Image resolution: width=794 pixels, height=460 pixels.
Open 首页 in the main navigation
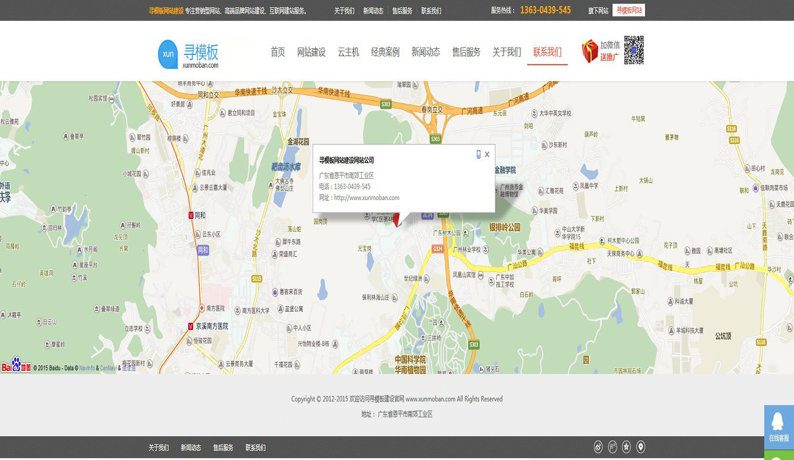278,52
